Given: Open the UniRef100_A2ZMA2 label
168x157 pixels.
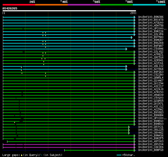Looking at the screenshot, I should coord(151,110).
